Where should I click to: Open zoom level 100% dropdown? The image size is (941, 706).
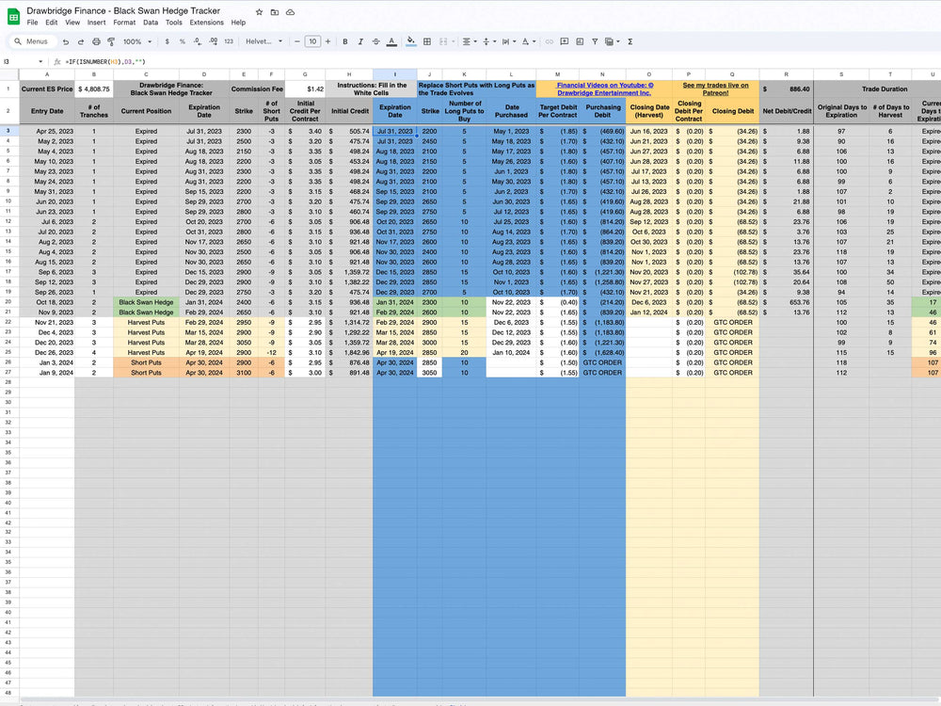point(137,42)
